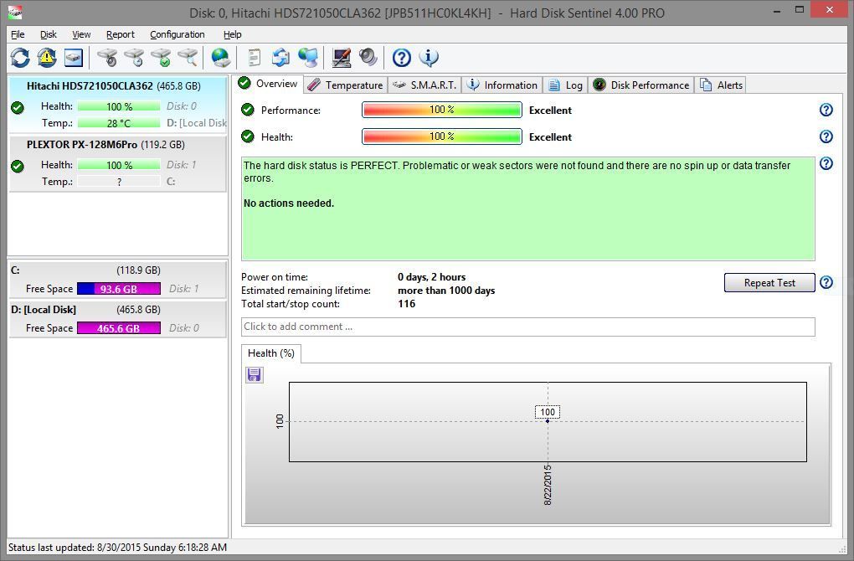854x561 pixels.
Task: Click the blue info bubble toolbar icon
Action: coord(429,58)
